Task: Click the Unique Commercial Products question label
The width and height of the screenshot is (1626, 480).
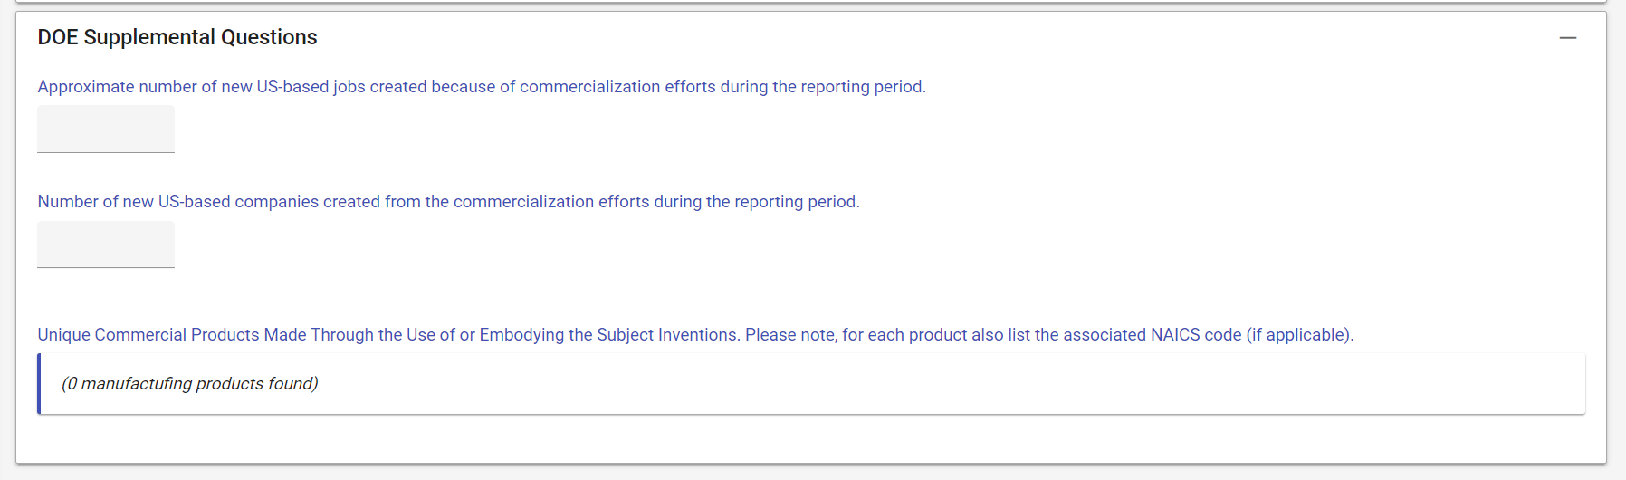Action: click(x=694, y=335)
